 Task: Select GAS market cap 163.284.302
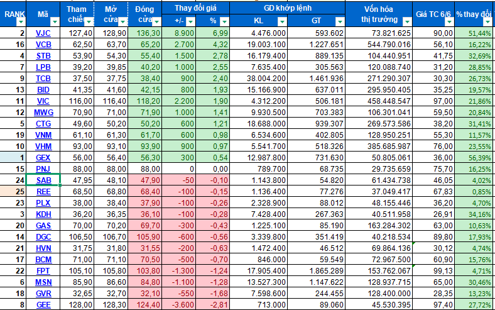379,226
